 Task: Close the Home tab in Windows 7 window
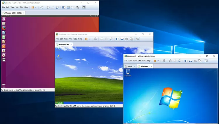[134, 66]
